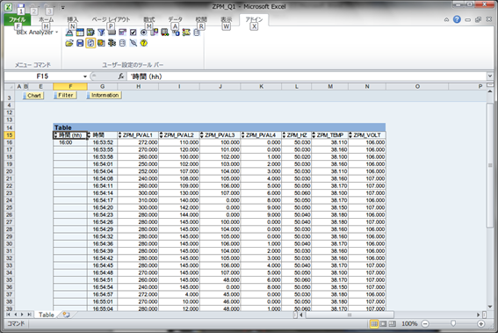
Task: Select the Table worksheet tab
Action: pyautogui.click(x=46, y=315)
